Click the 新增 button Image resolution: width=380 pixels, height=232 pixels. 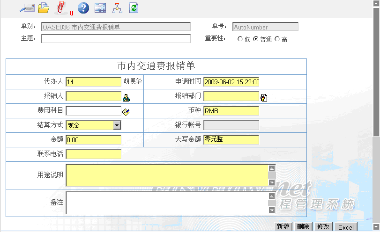pos(283,227)
